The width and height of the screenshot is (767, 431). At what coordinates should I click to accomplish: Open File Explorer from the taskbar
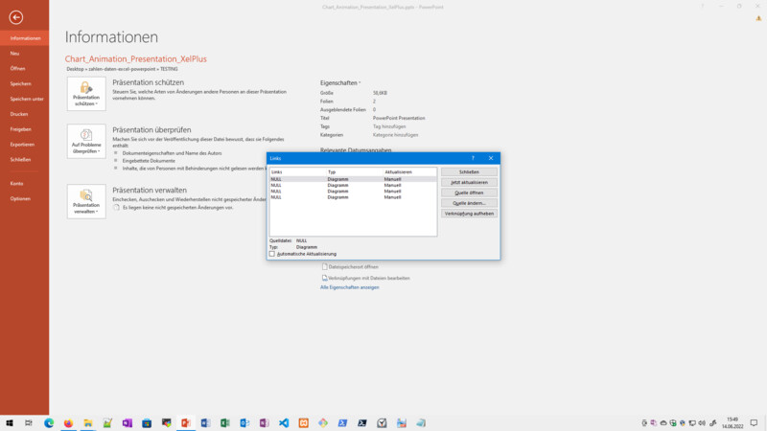coord(87,422)
